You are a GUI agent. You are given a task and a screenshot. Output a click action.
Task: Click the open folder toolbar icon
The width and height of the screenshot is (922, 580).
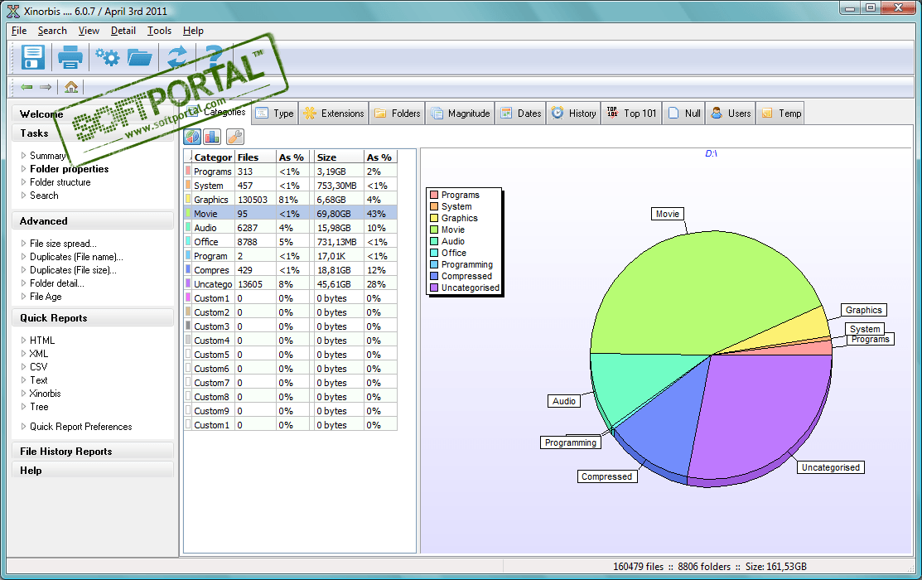pos(140,57)
